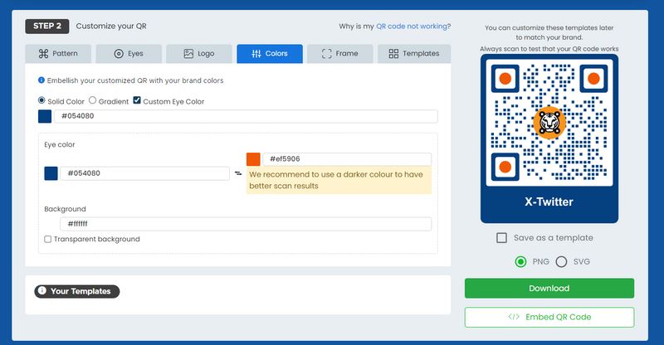Click the #ef5906 hex input field
The image size is (664, 345).
coord(347,159)
